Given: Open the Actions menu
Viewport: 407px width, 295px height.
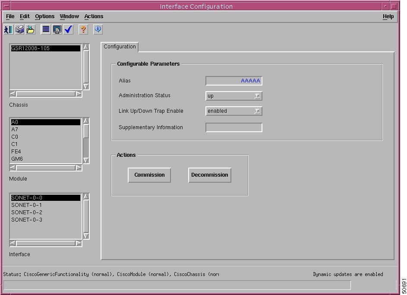Looking at the screenshot, I should click(x=94, y=16).
